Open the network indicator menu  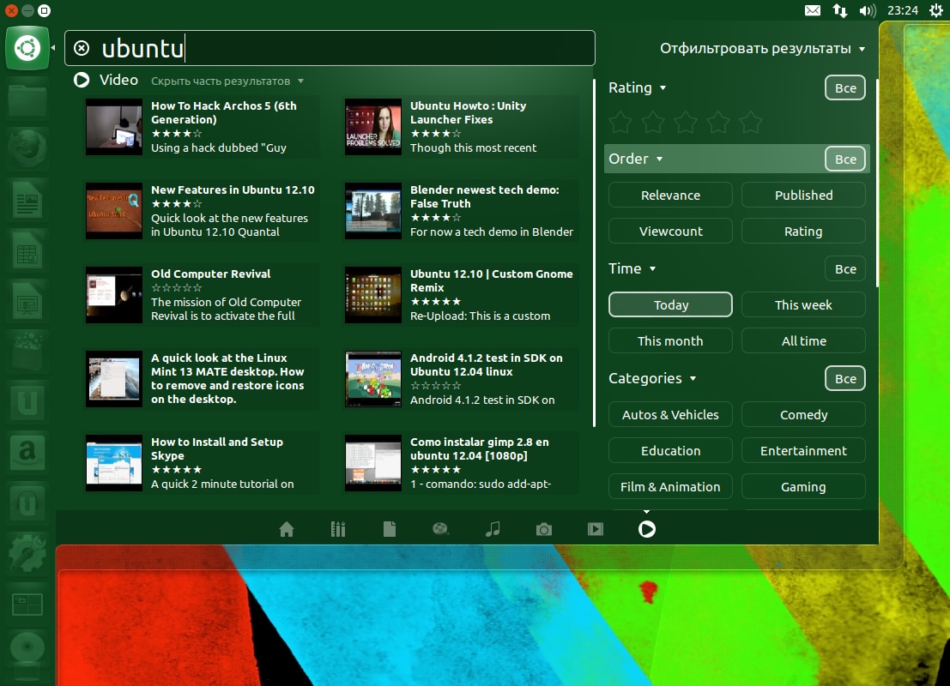(840, 10)
